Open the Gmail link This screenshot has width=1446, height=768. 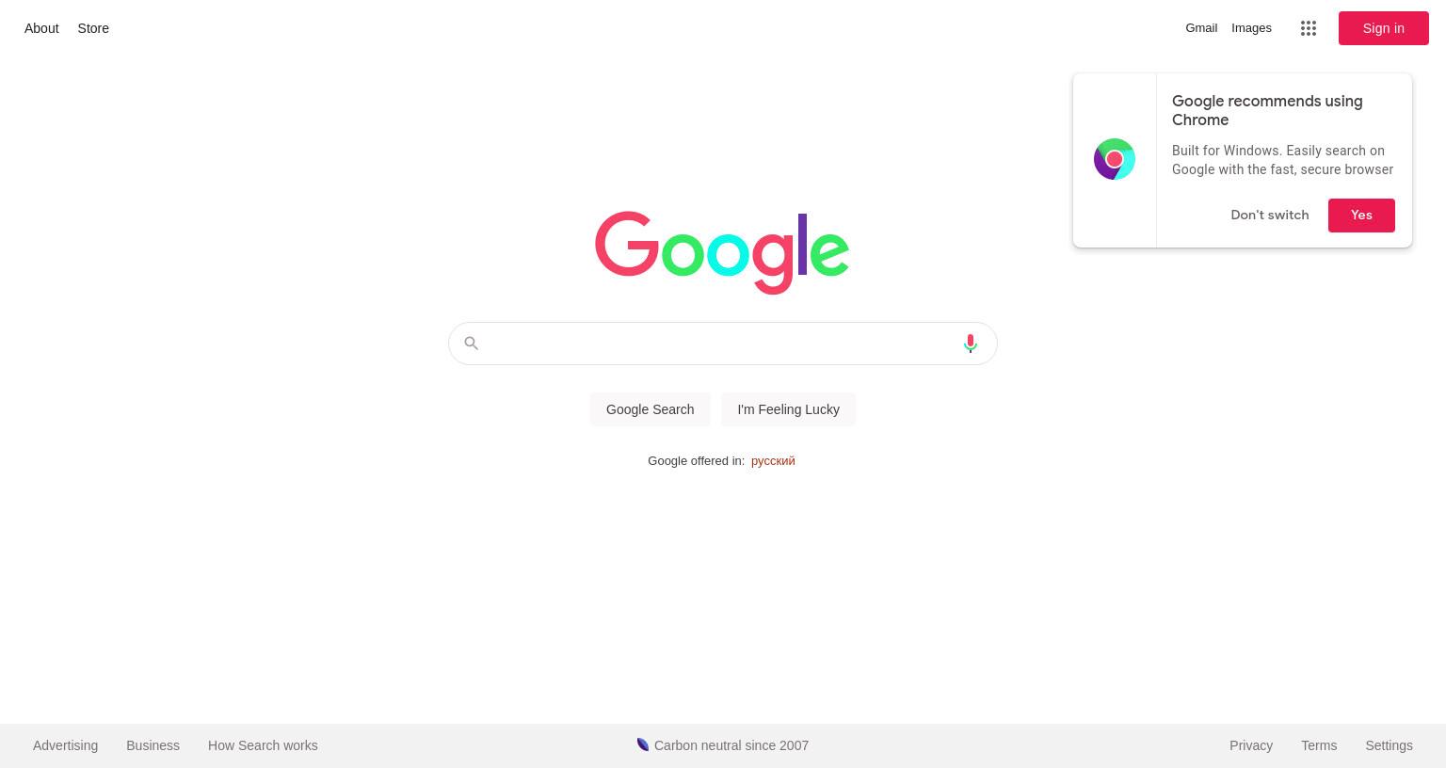(1201, 28)
